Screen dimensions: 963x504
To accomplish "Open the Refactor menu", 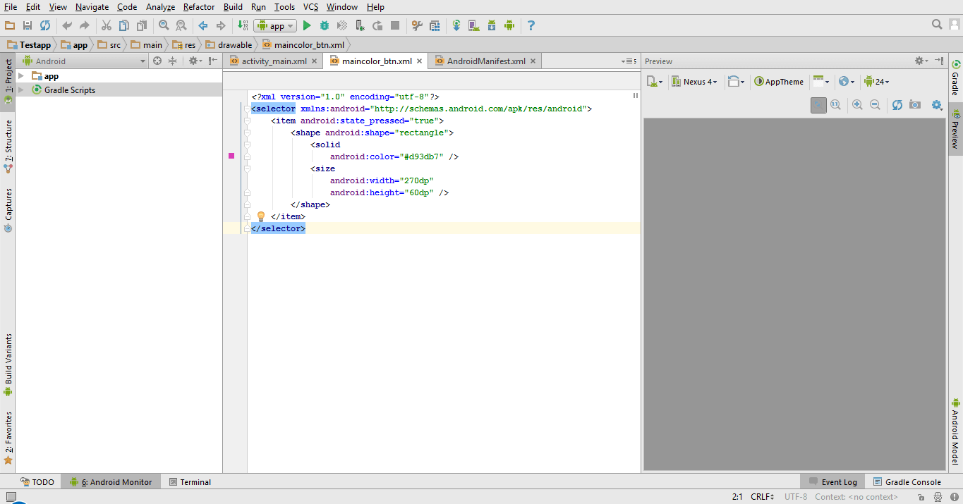I will 198,7.
